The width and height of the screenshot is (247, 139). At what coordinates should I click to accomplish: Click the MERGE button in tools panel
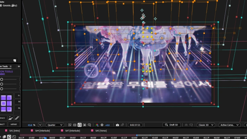[13, 124]
